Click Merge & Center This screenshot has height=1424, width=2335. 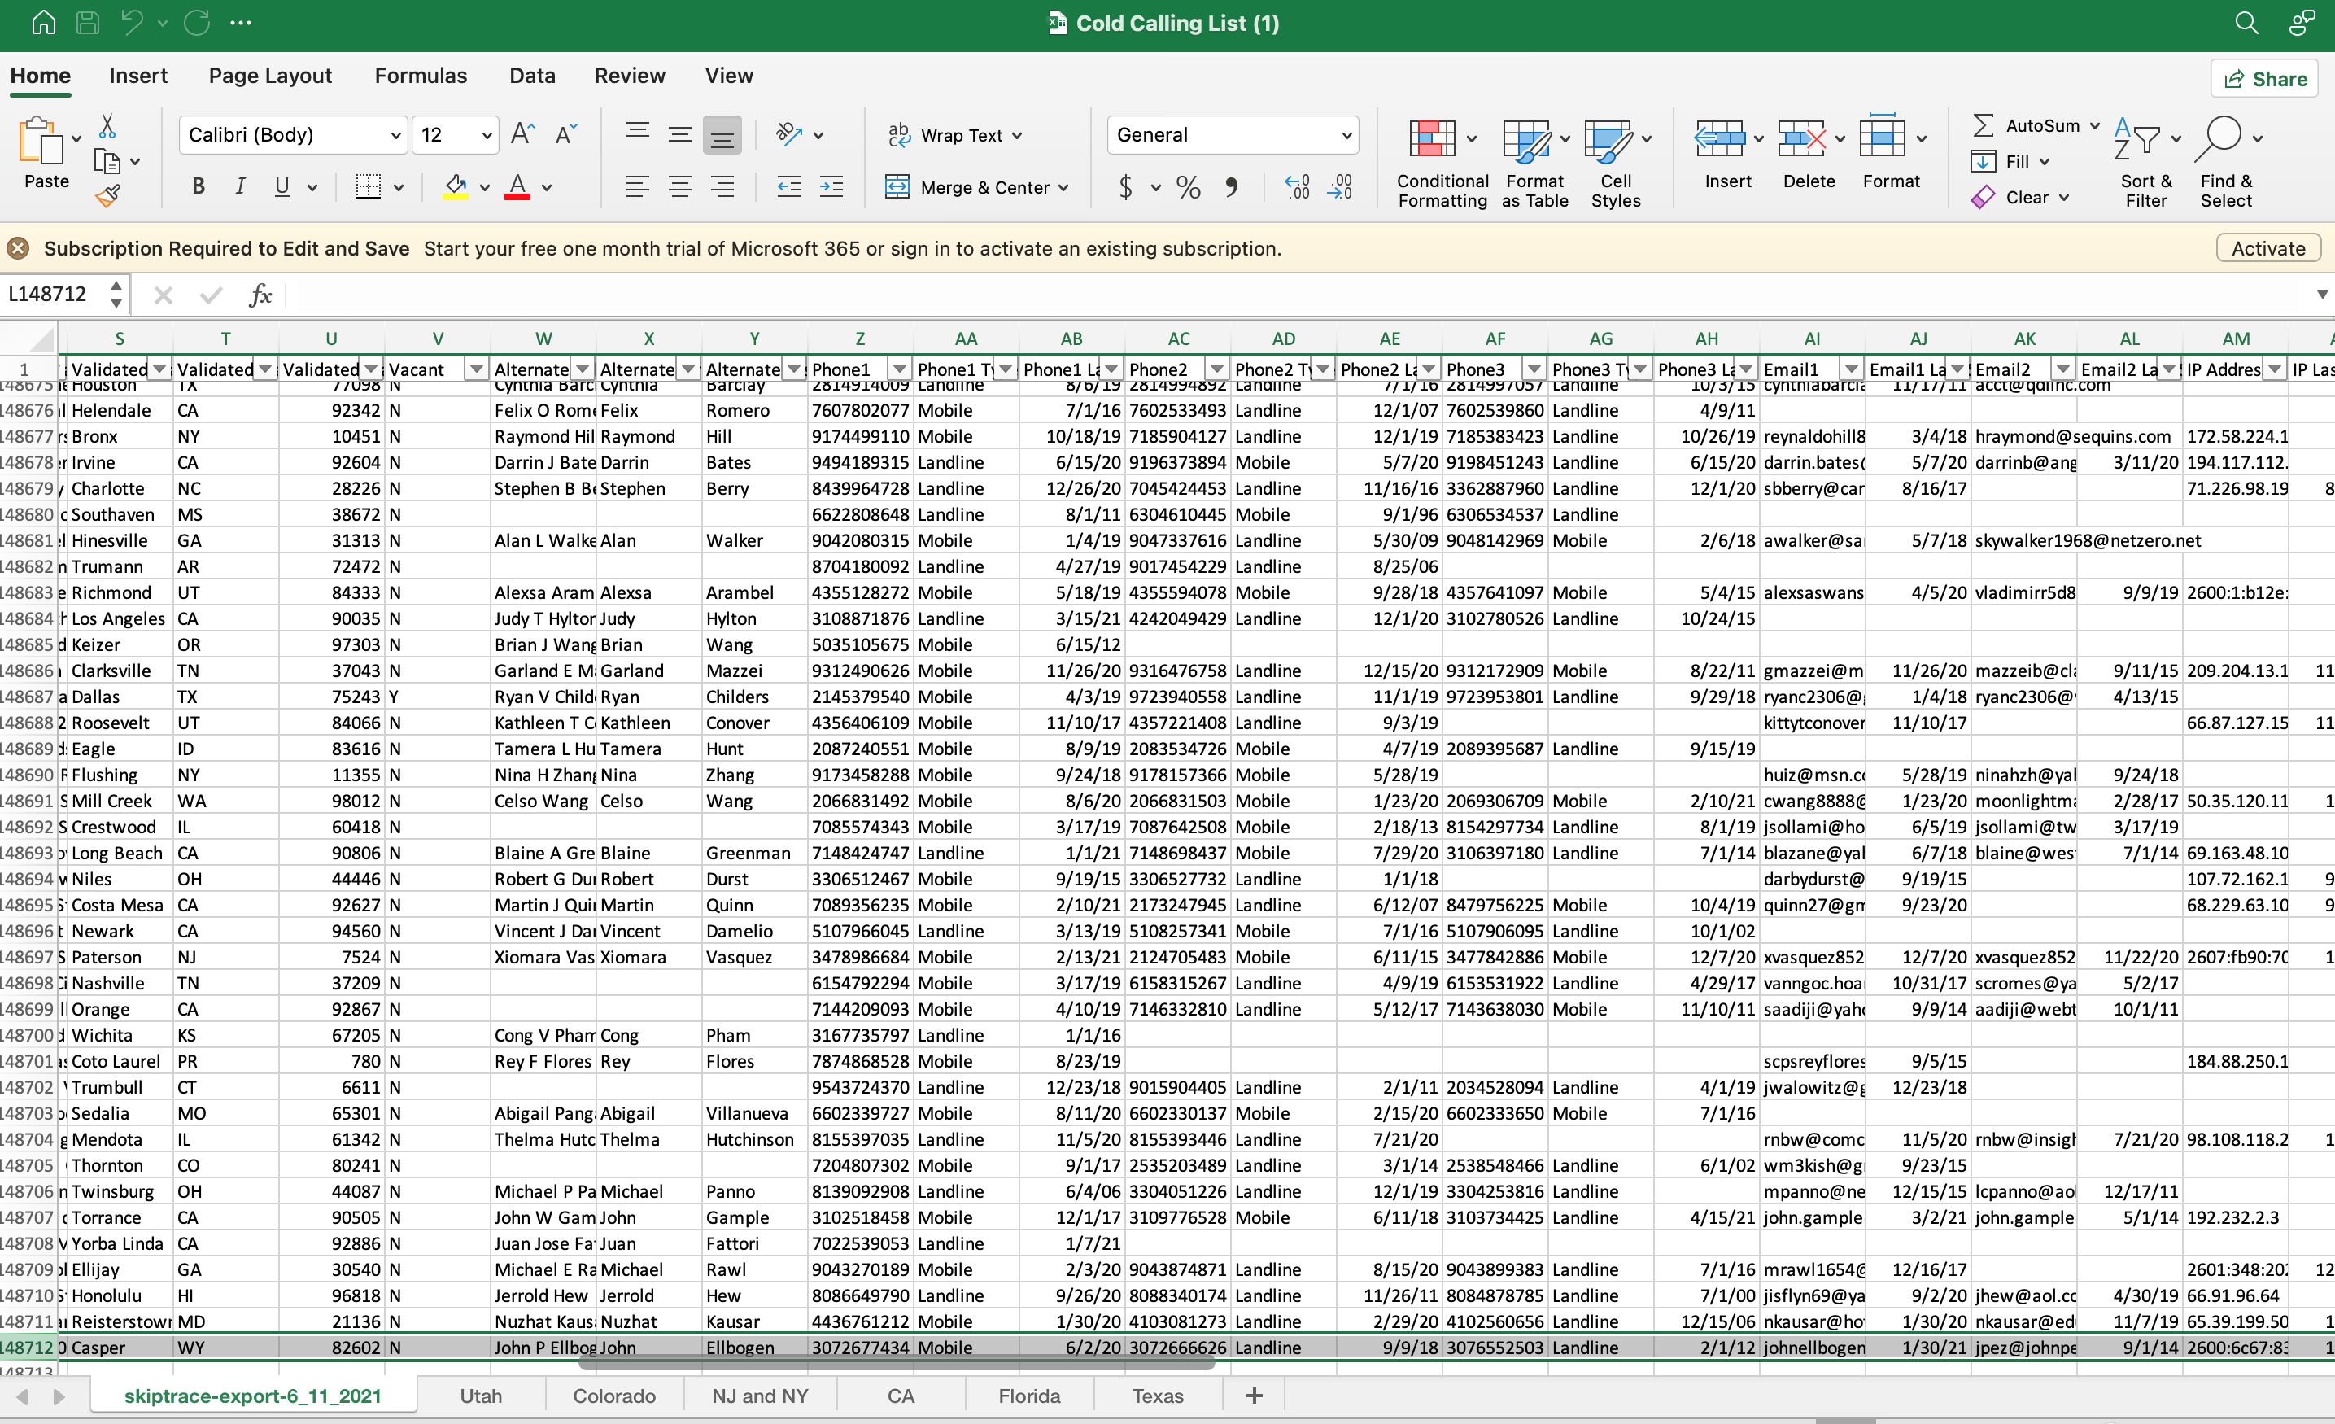coord(977,187)
